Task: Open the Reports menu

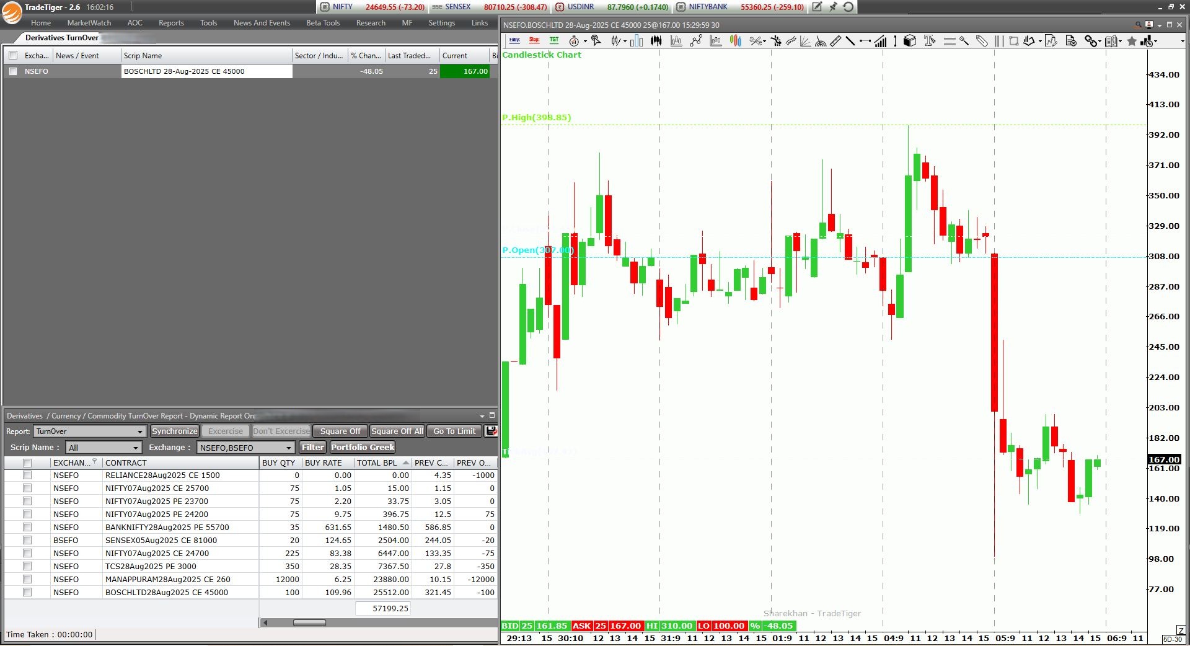Action: 171,23
